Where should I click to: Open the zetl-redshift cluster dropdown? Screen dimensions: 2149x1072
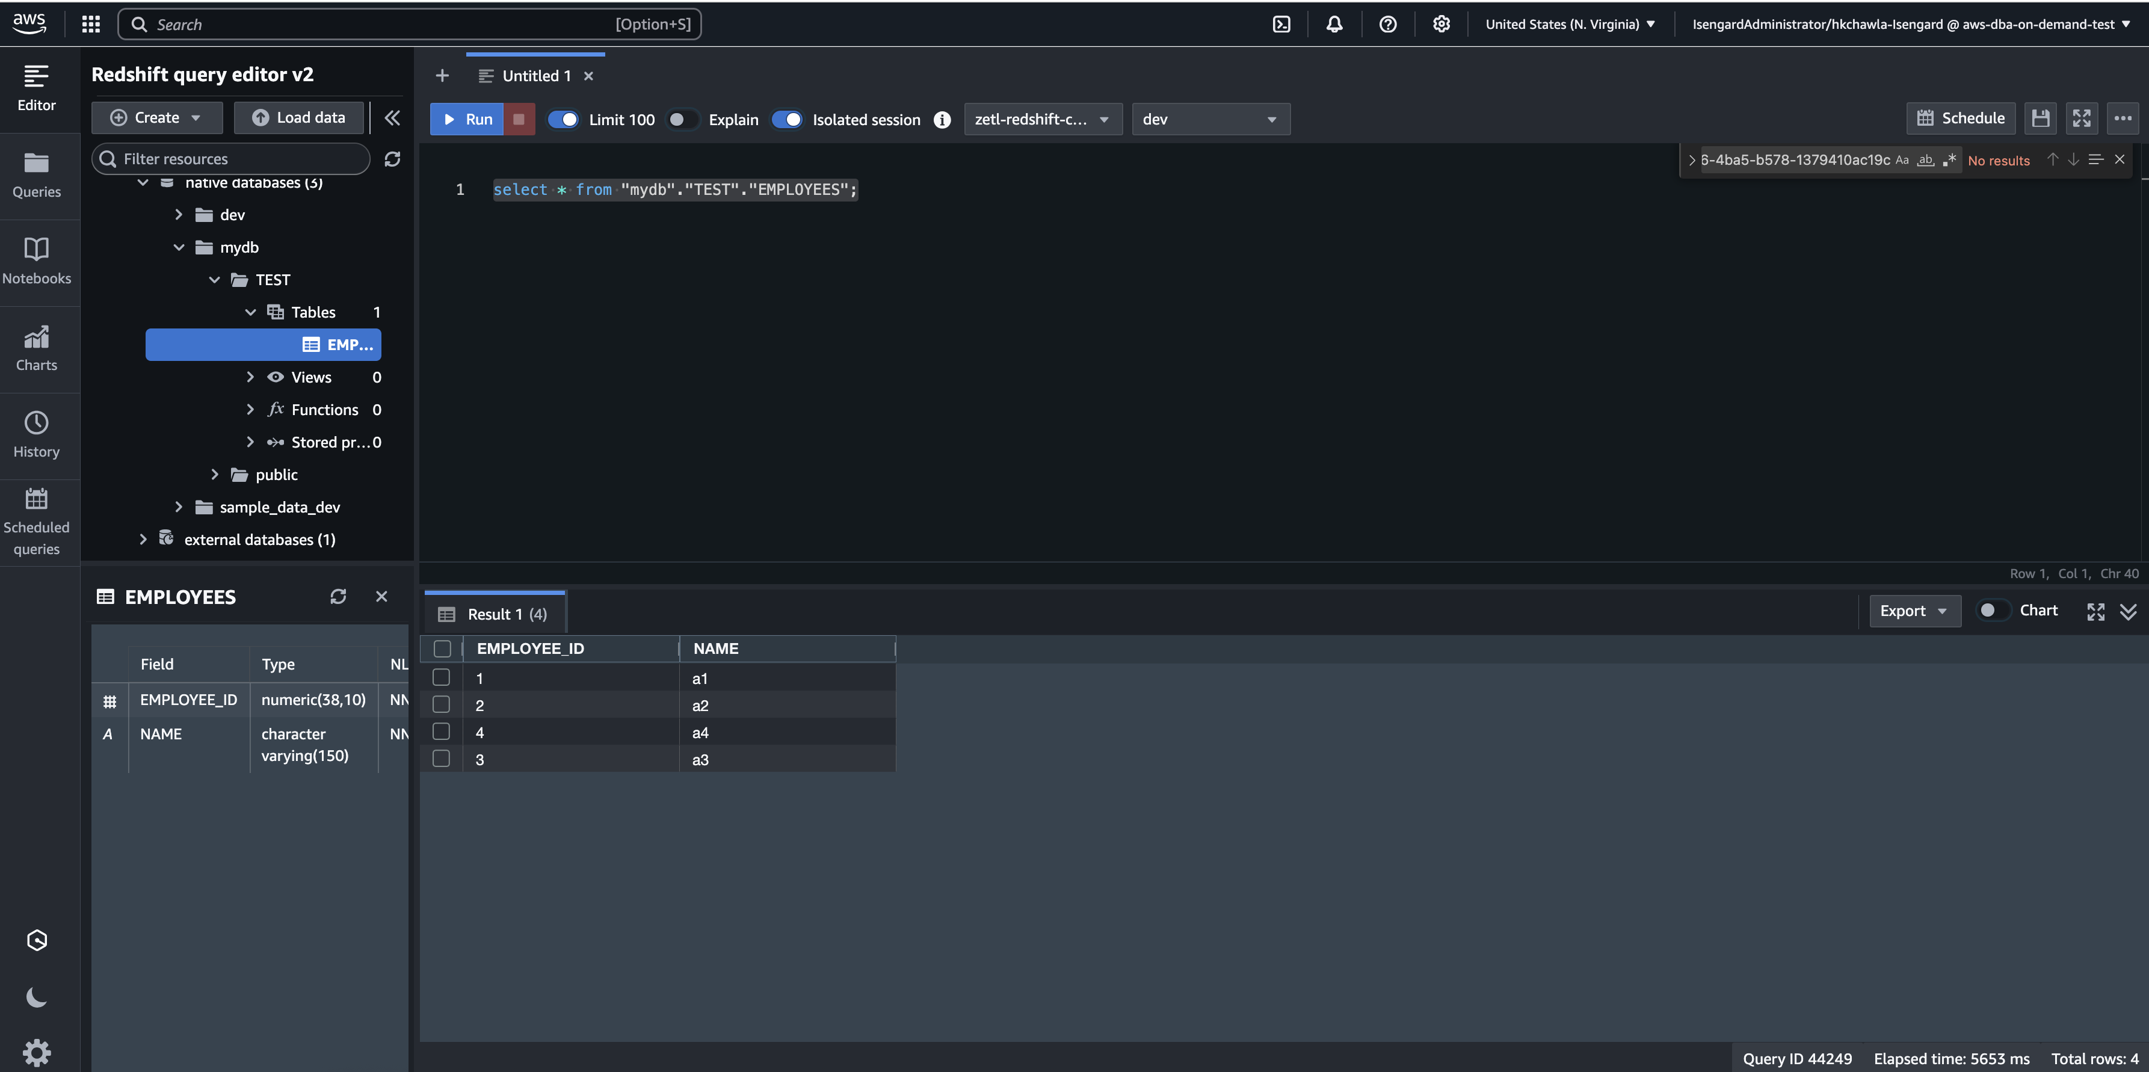click(1043, 119)
